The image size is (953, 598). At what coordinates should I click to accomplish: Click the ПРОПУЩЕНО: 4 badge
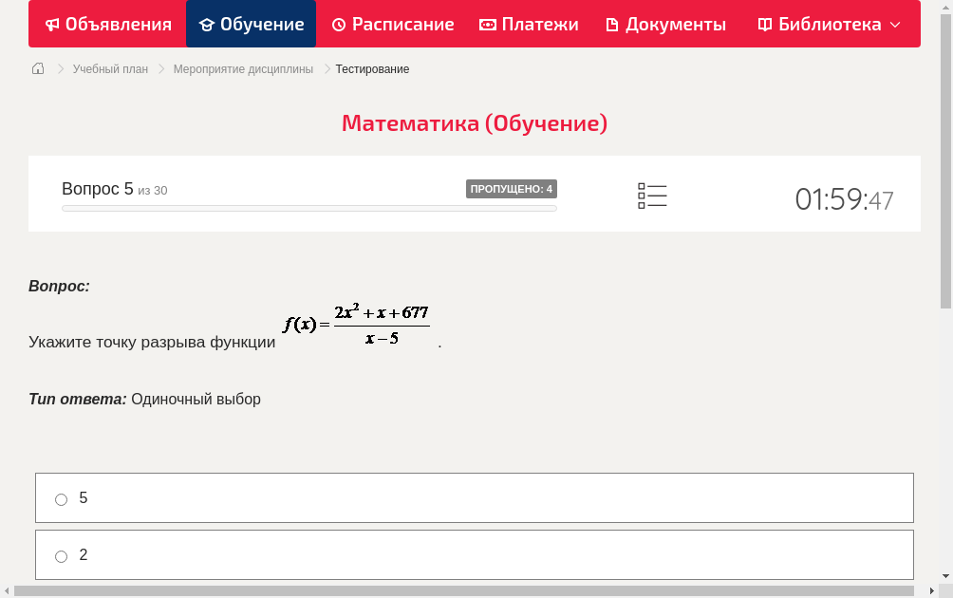pyautogui.click(x=512, y=188)
